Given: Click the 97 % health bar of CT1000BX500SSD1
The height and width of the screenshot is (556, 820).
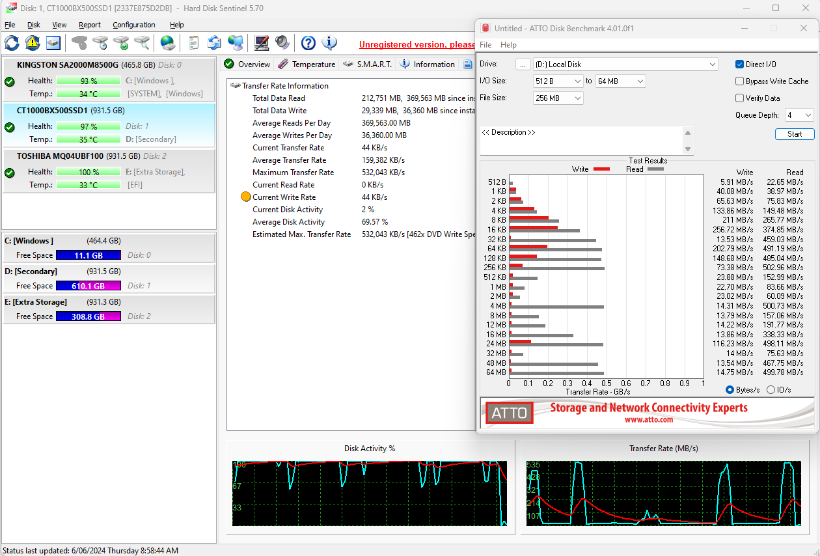Looking at the screenshot, I should click(89, 126).
